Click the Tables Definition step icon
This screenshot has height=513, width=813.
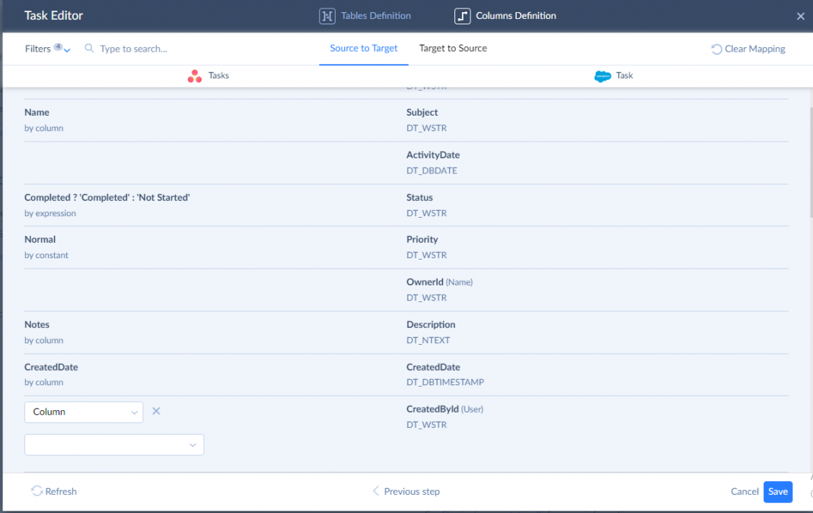[x=327, y=16]
